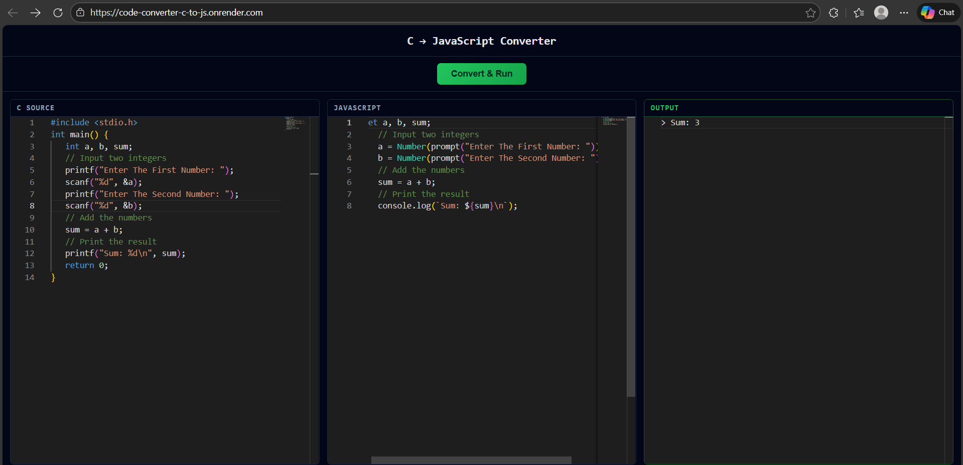Click the closing brace on line 14
Viewport: 963px width, 465px height.
[x=53, y=277]
